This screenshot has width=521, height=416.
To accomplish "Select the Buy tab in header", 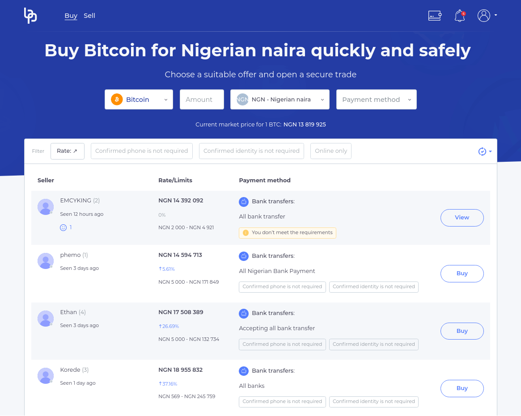I will click(71, 16).
